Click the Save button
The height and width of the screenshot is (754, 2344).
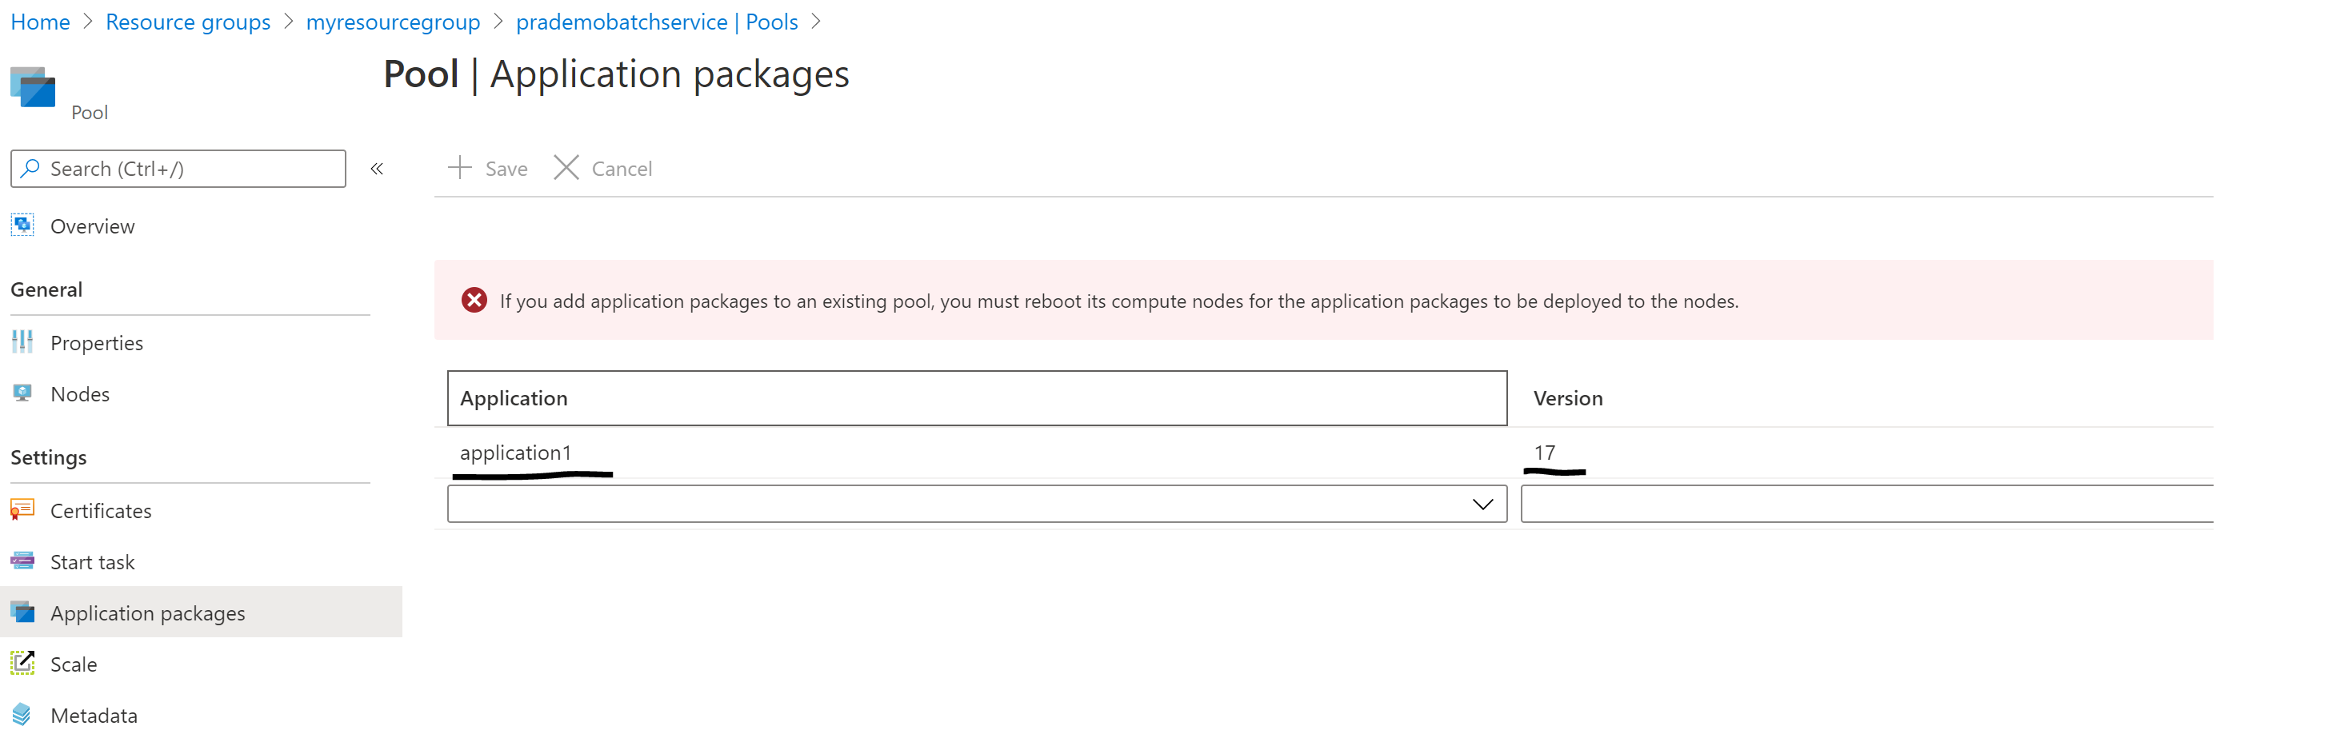tap(489, 168)
